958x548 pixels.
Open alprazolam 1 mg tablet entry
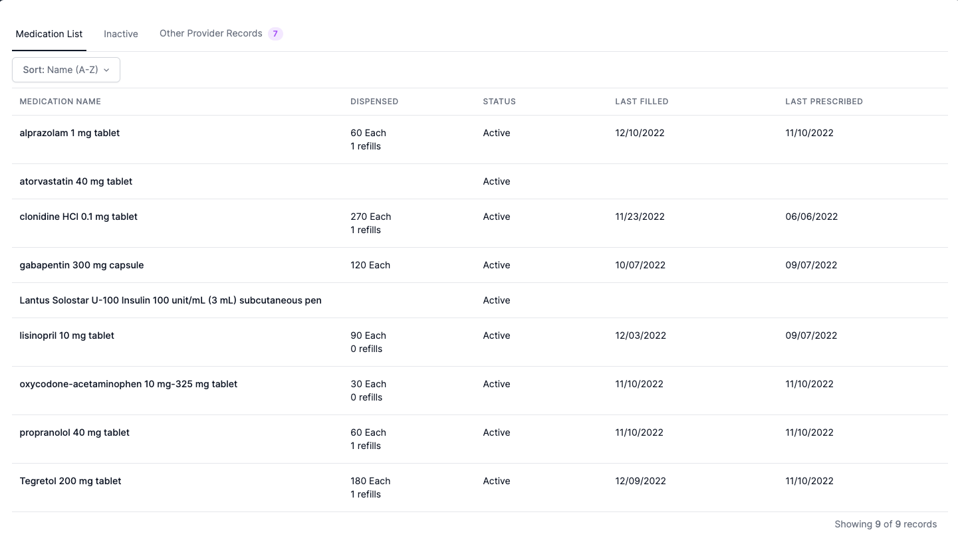pyautogui.click(x=70, y=133)
